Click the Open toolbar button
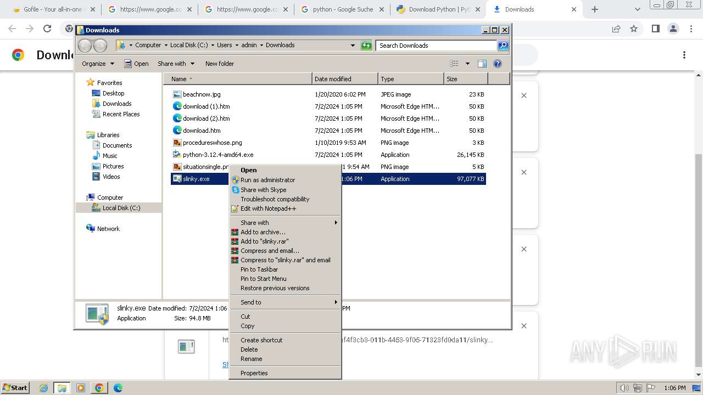 136,64
